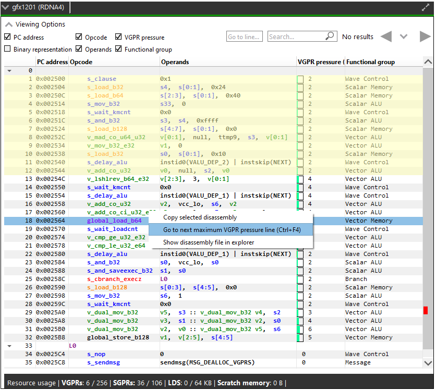Select Go to next maximum VGPR pressure line
The image size is (436, 391).
pyautogui.click(x=232, y=230)
